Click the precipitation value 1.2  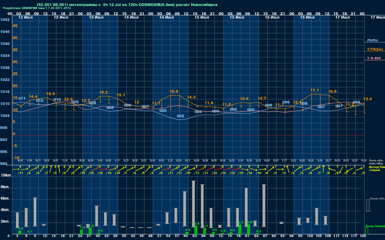82,228
